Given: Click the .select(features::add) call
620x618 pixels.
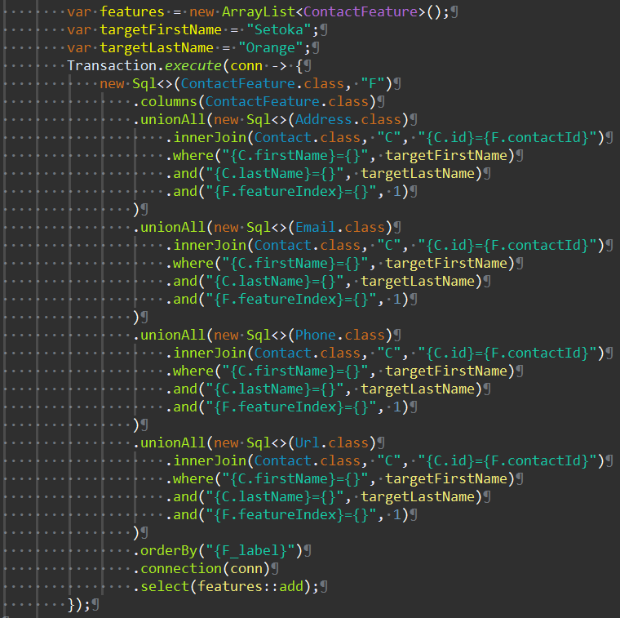Looking at the screenshot, I should coord(226,587).
